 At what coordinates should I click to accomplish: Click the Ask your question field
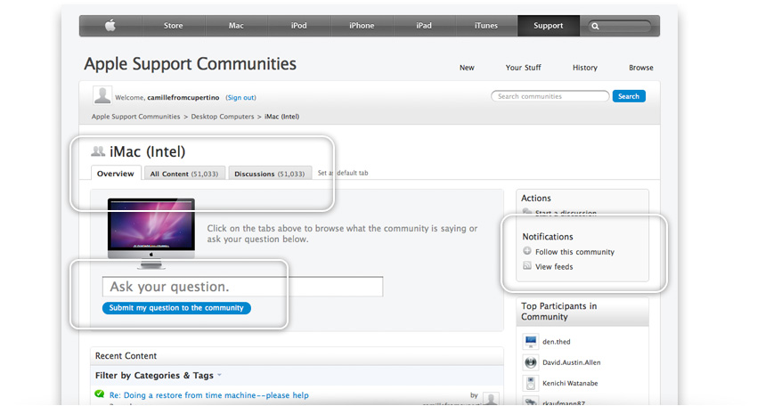pyautogui.click(x=242, y=287)
